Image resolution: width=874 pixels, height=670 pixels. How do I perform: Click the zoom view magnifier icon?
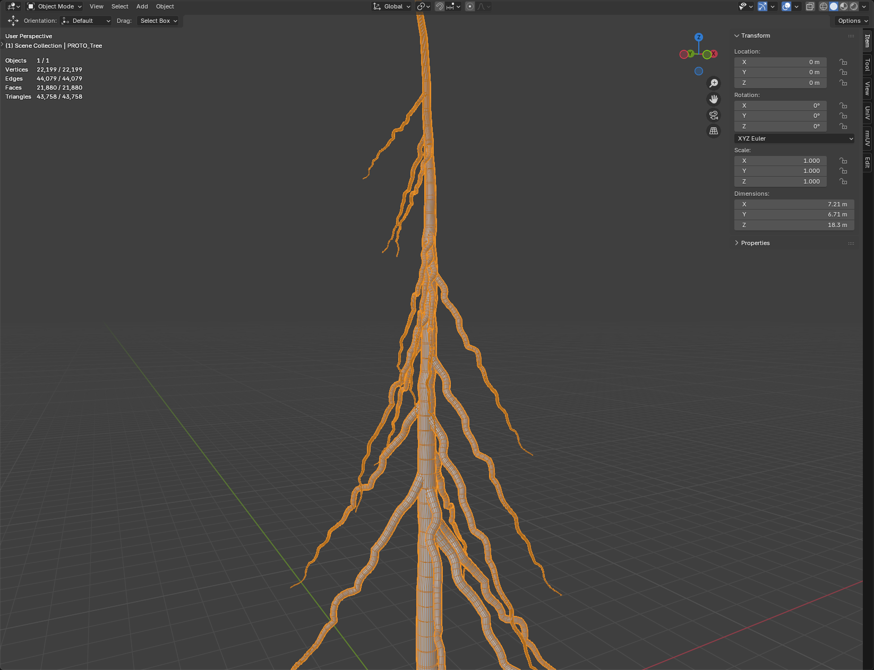point(714,83)
